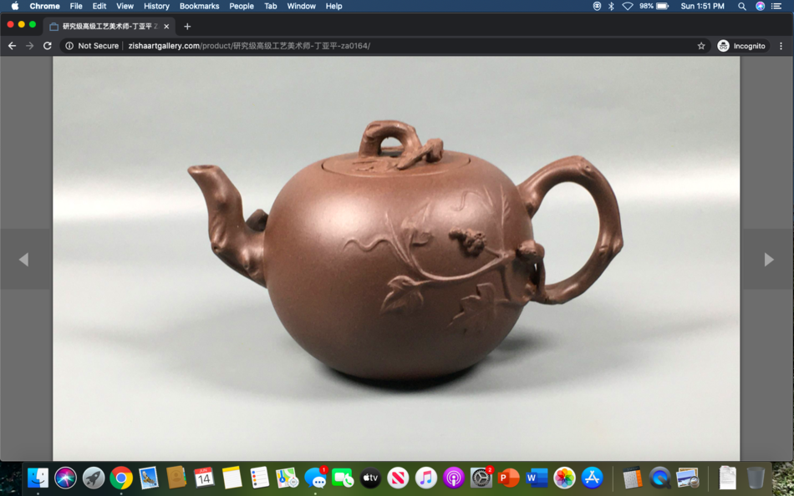Launch Microsoft Word from the dock
794x496 pixels.
click(x=537, y=478)
